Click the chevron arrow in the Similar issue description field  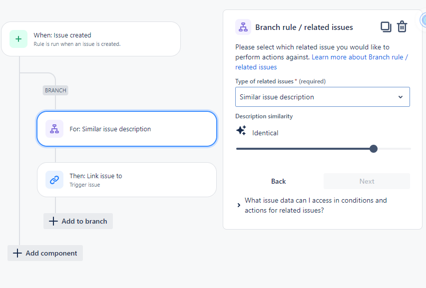tap(401, 97)
